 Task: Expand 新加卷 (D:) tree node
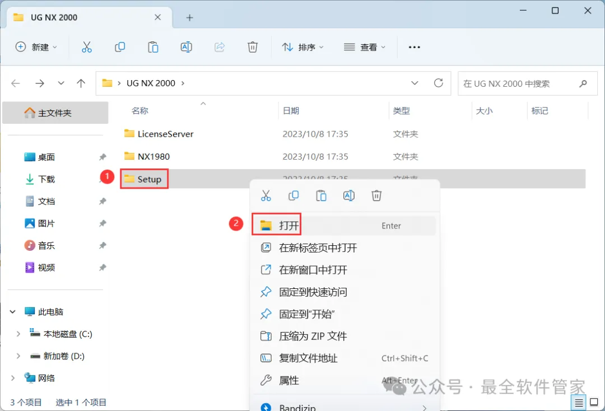click(x=18, y=356)
